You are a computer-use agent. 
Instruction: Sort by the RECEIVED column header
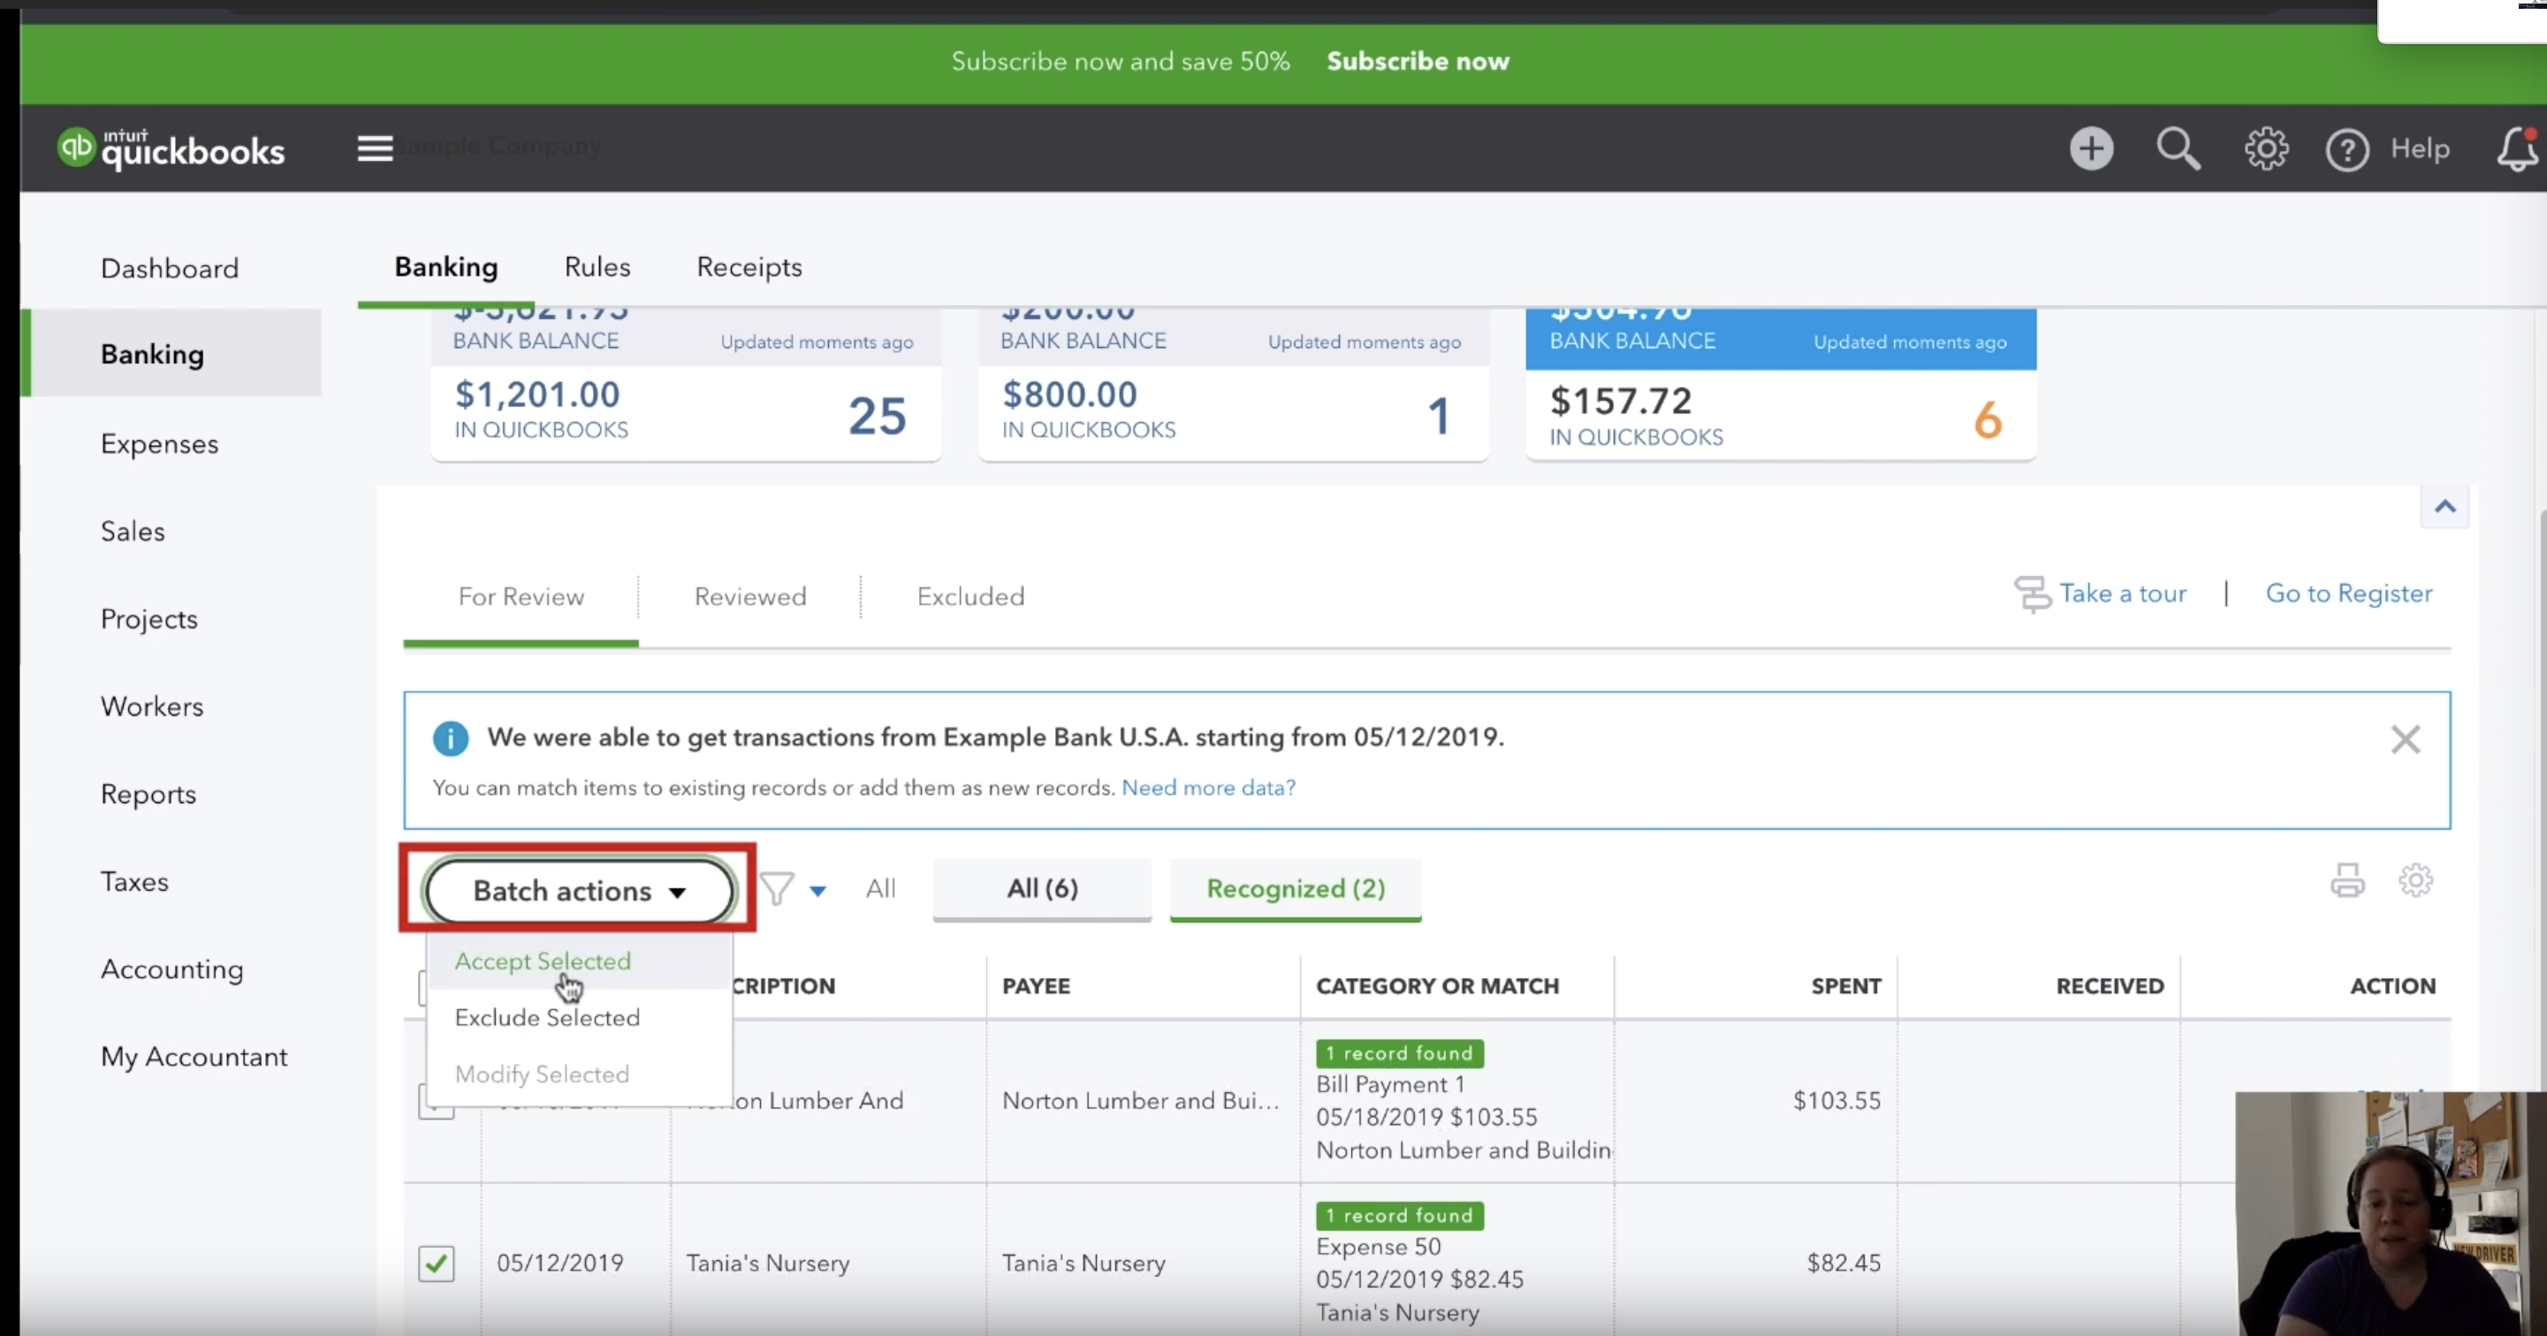(x=2110, y=986)
